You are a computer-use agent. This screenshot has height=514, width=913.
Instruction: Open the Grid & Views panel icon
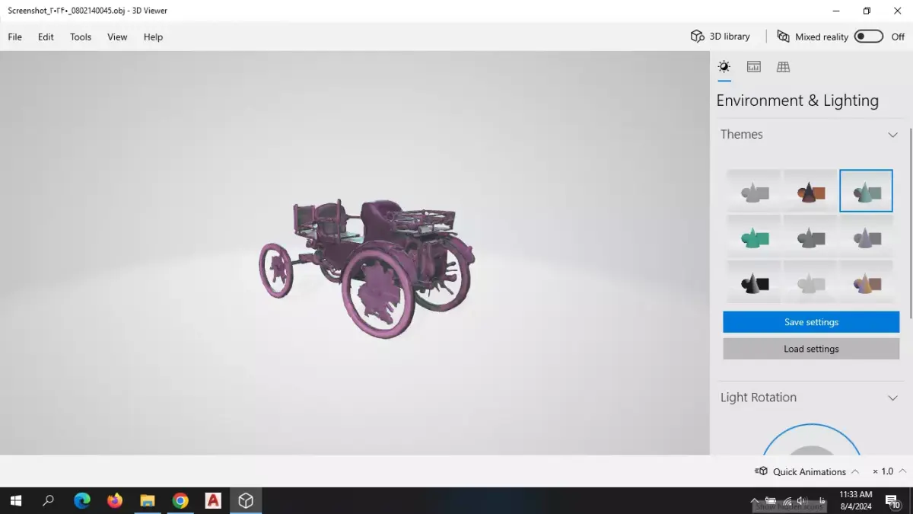[783, 66]
